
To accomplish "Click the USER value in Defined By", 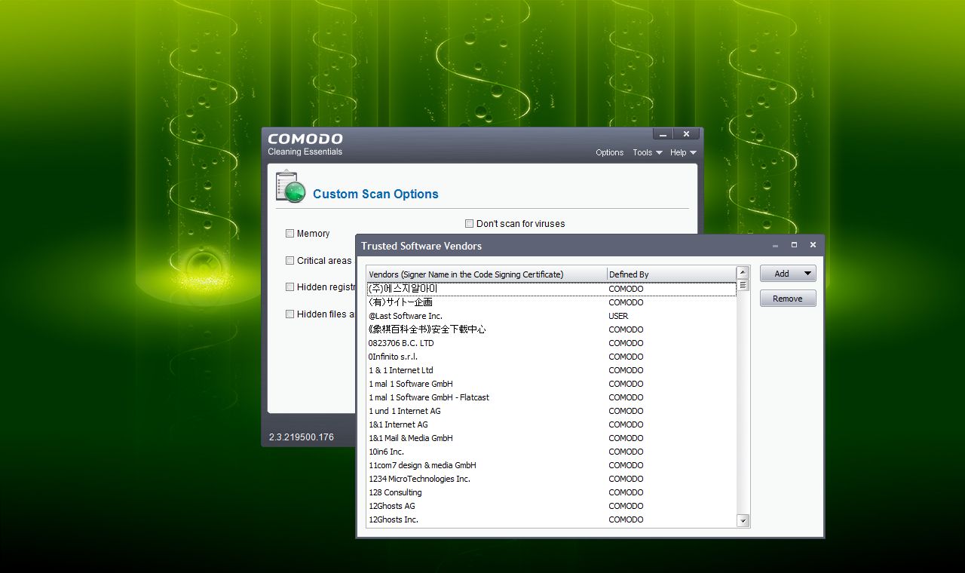I will (618, 316).
